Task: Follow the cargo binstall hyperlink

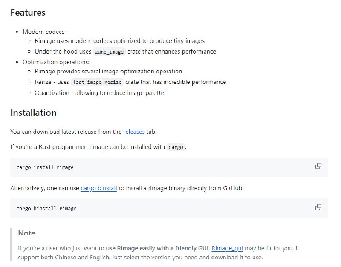Action: pyautogui.click(x=98, y=188)
